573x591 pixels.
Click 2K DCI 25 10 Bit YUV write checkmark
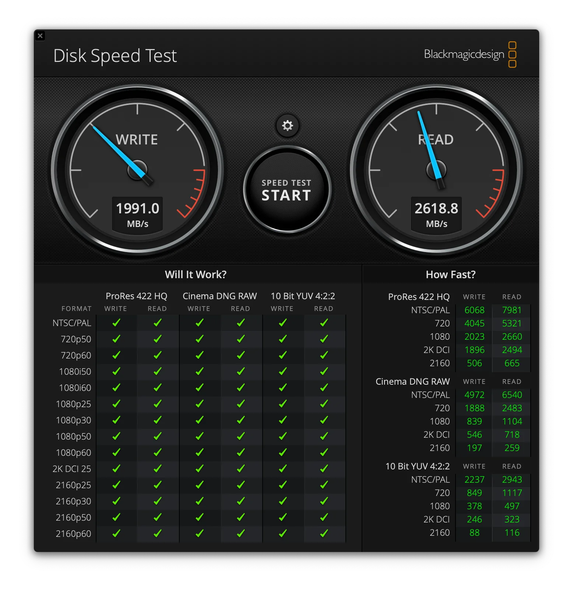click(283, 469)
